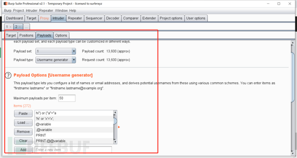Screen dimensions: 297x158
Task: Open the Payload type dropdown
Action: pos(56,60)
